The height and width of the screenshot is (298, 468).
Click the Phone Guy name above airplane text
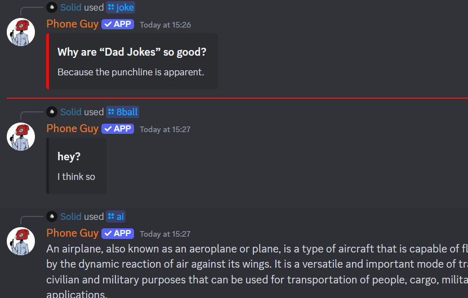pyautogui.click(x=73, y=233)
